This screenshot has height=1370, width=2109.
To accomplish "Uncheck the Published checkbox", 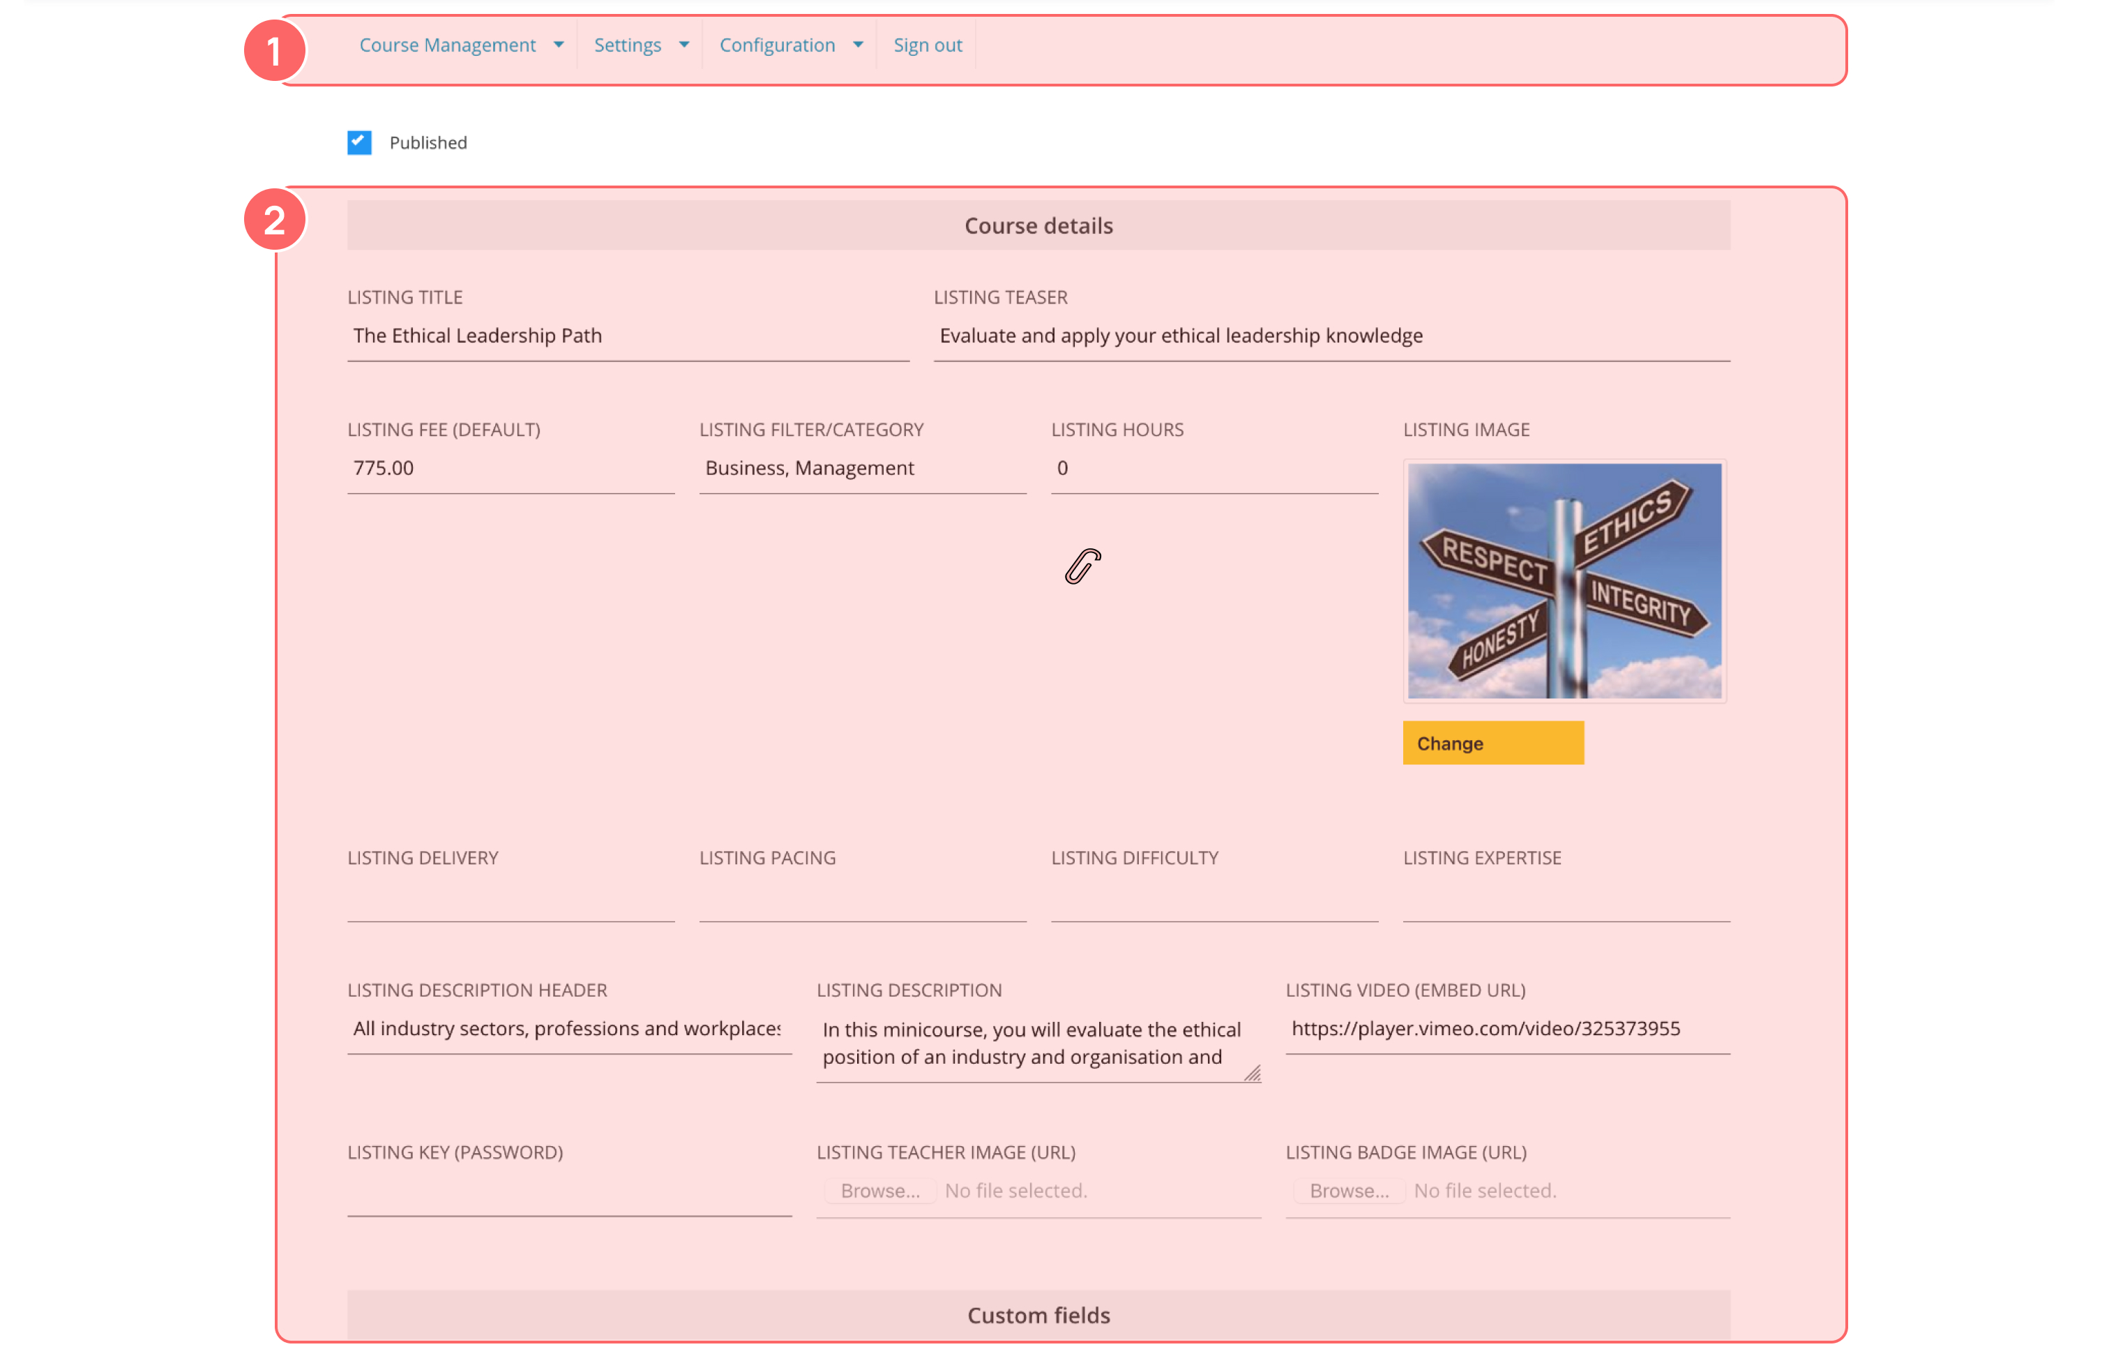I will click(x=359, y=143).
